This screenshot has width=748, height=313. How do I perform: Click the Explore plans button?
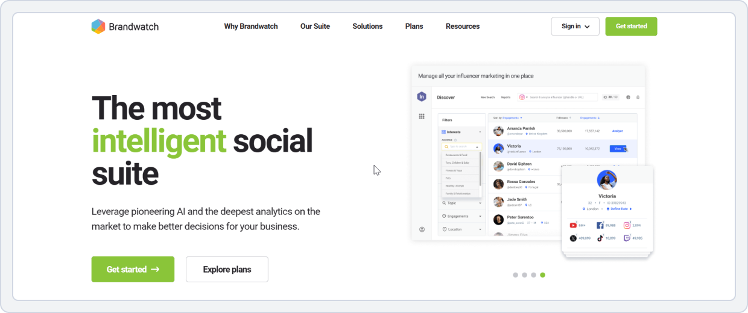coord(227,269)
